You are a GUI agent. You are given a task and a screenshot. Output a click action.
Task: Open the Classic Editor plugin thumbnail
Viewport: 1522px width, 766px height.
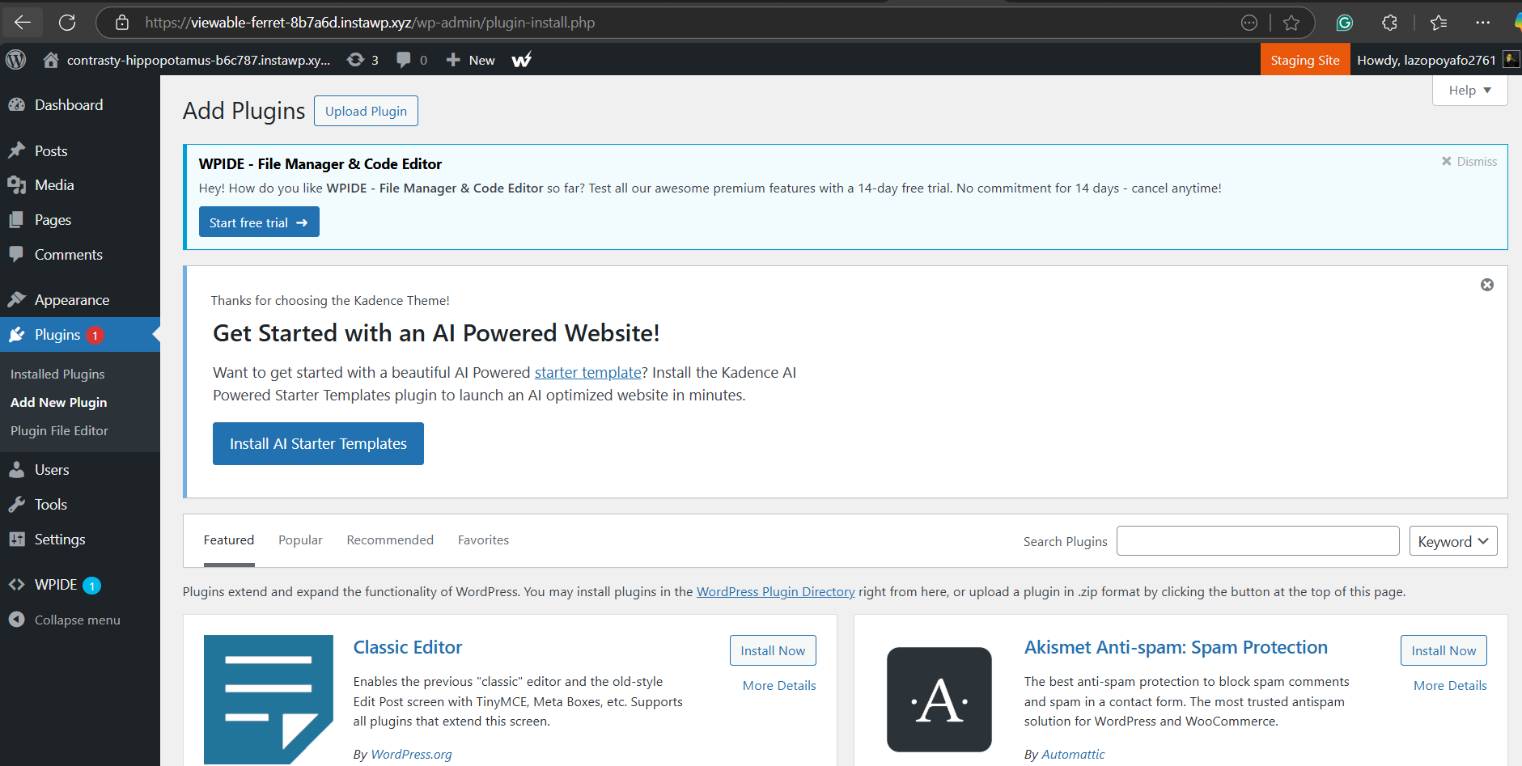[269, 700]
